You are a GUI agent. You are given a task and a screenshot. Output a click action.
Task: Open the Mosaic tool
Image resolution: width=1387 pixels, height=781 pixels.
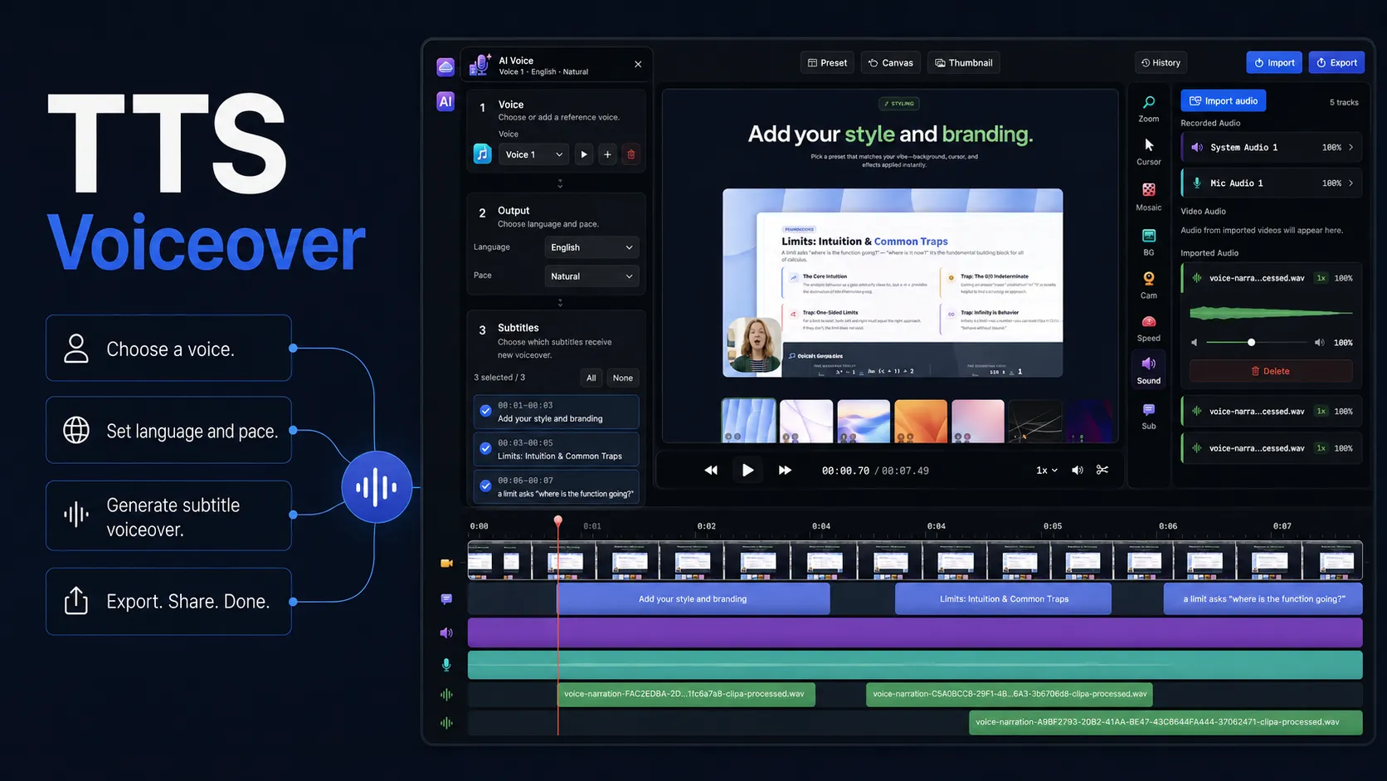coord(1148,197)
